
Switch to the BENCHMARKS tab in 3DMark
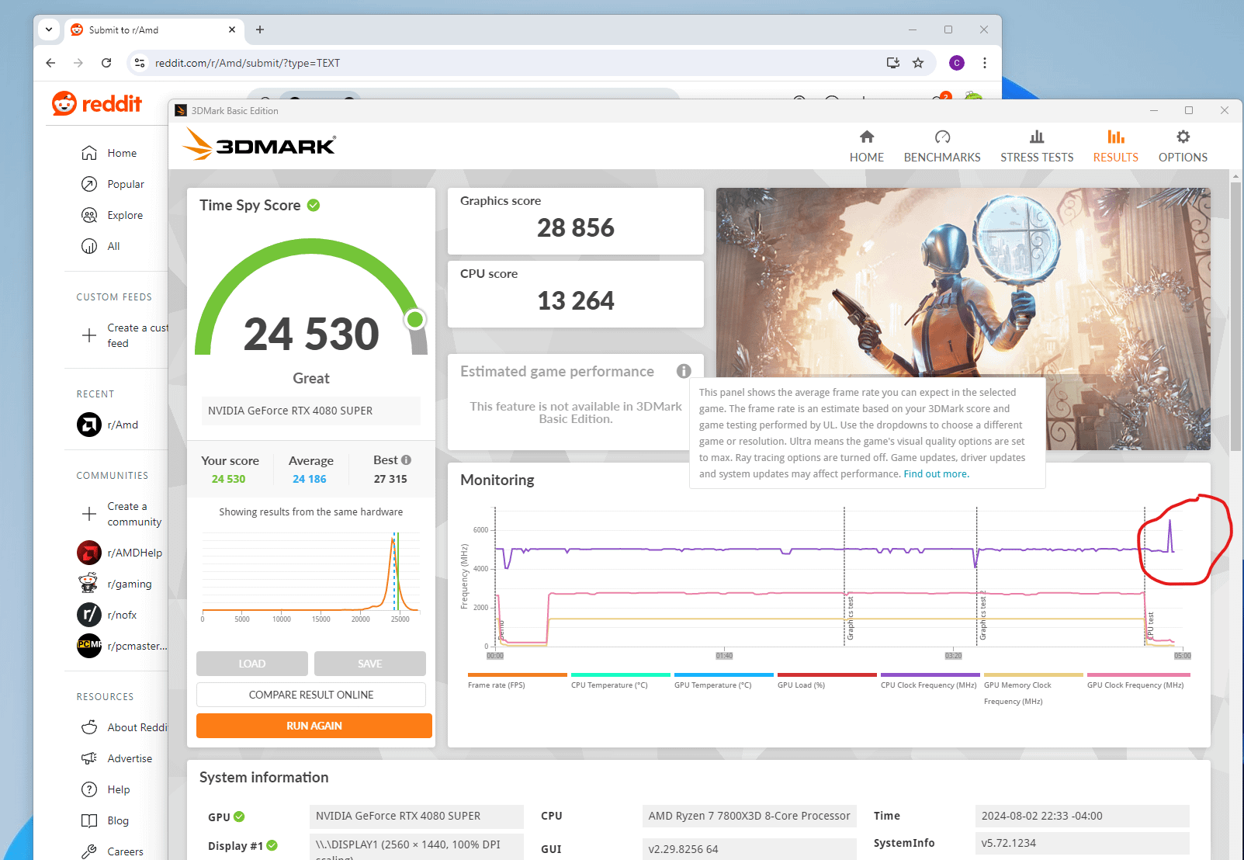pos(942,146)
